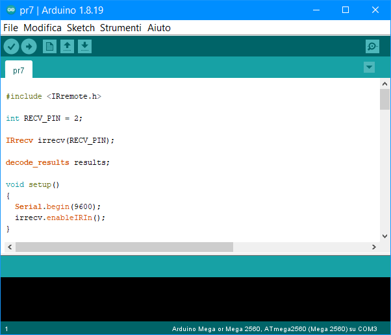Open the Modifica menu
391x335 pixels.
click(x=42, y=28)
